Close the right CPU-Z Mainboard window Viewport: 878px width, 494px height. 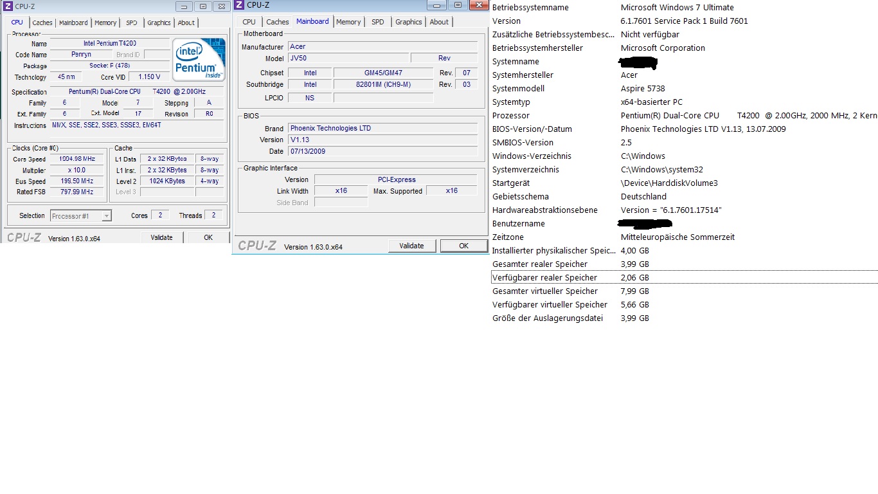(x=478, y=5)
